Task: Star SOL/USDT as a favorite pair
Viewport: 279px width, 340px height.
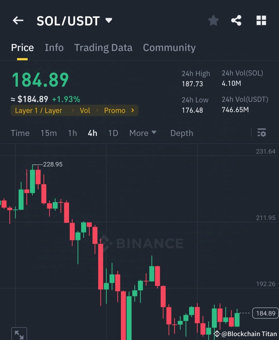Action: [213, 20]
